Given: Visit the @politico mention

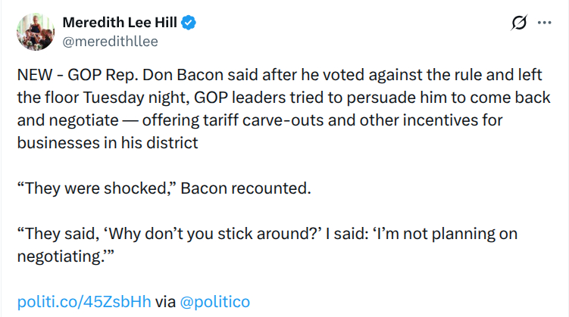Looking at the screenshot, I should 215,302.
